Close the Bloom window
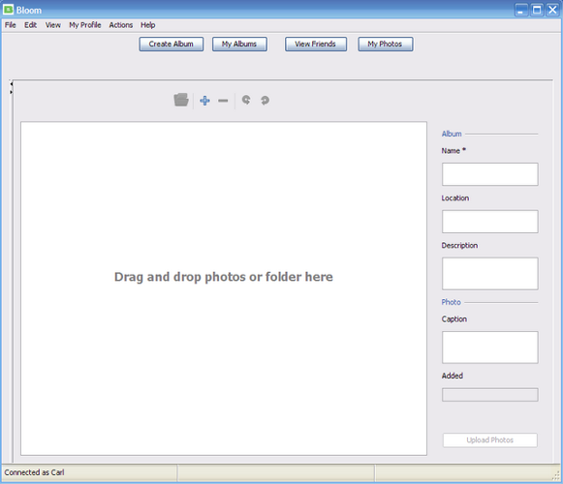The image size is (563, 484). (552, 10)
